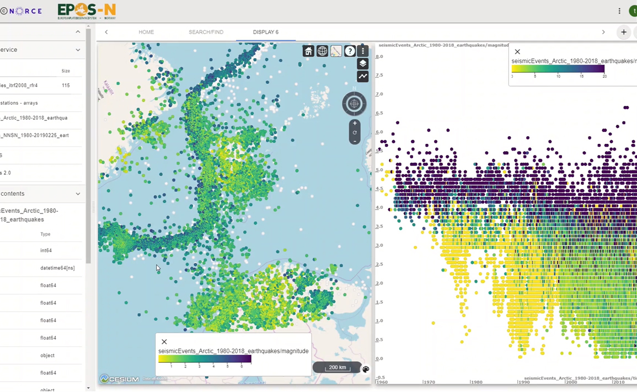Add a new tab with plus button
Image resolution: width=637 pixels, height=392 pixels.
click(624, 32)
